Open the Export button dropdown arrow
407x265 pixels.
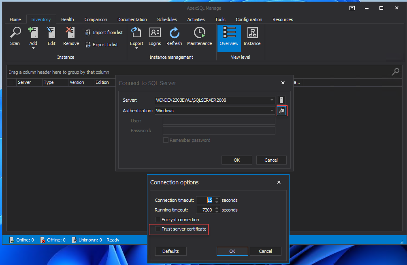tap(136, 48)
